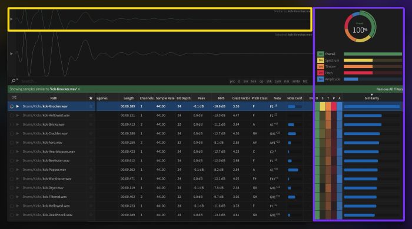Play the selected sample's lower waveform
This screenshot has width=412, height=229.
click(x=12, y=53)
